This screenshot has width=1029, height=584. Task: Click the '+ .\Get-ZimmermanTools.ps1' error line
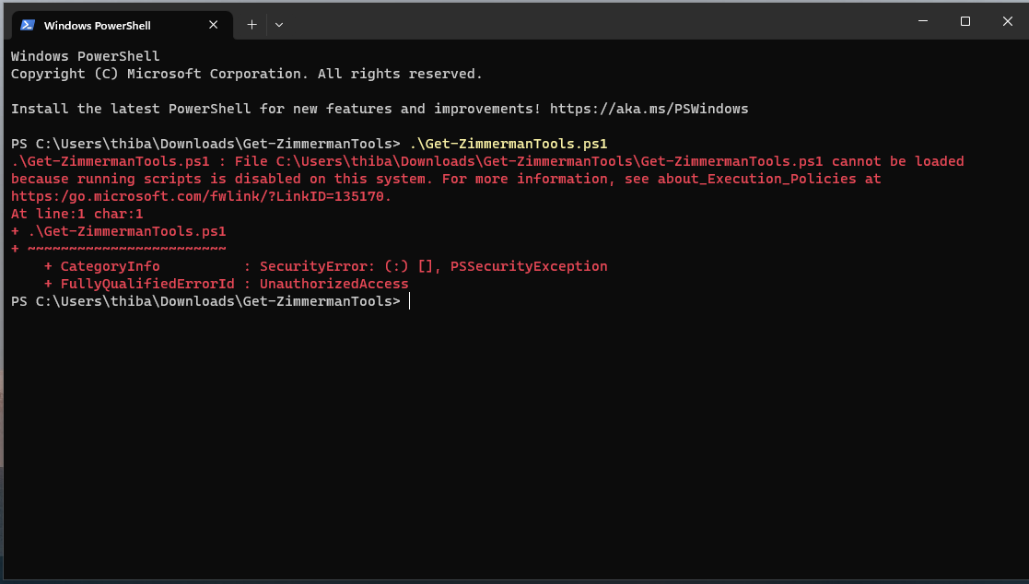[x=119, y=231]
